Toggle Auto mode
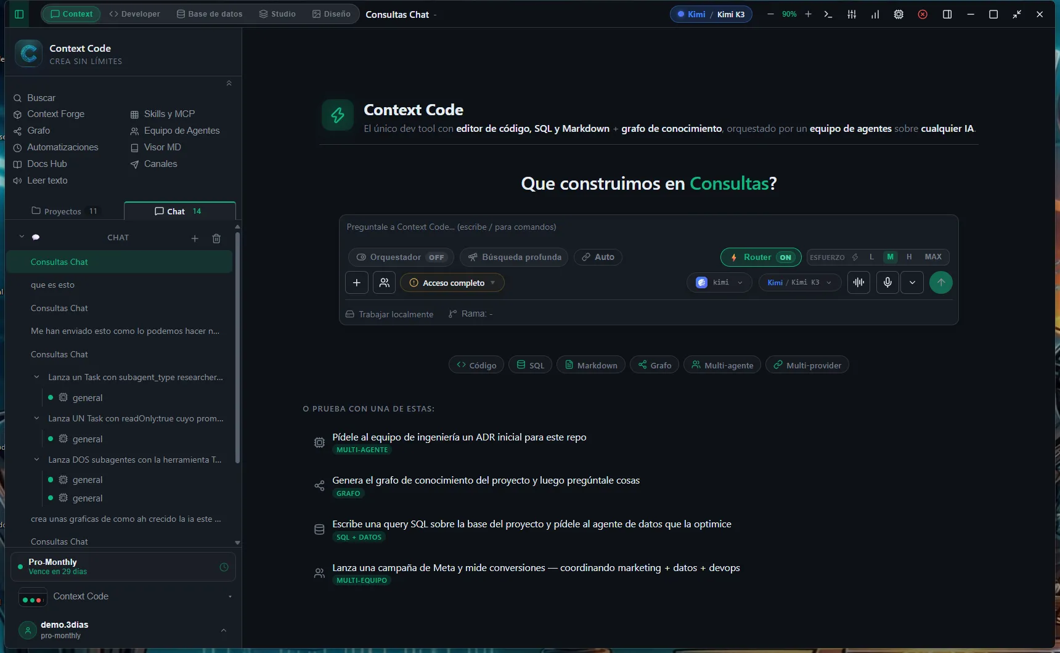This screenshot has height=653, width=1060. coord(598,257)
